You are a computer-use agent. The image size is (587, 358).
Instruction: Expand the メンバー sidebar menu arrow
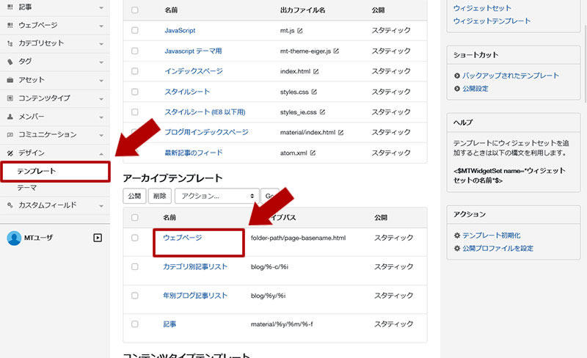pos(101,117)
